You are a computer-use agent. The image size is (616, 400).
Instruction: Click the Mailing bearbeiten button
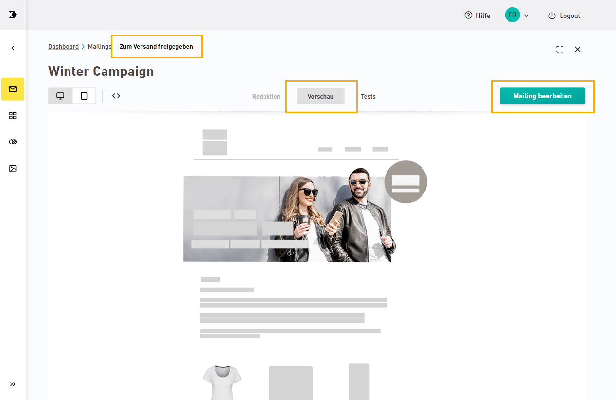543,96
